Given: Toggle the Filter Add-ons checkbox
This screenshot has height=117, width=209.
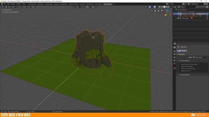Looking at the screenshot, I should point(181,61).
